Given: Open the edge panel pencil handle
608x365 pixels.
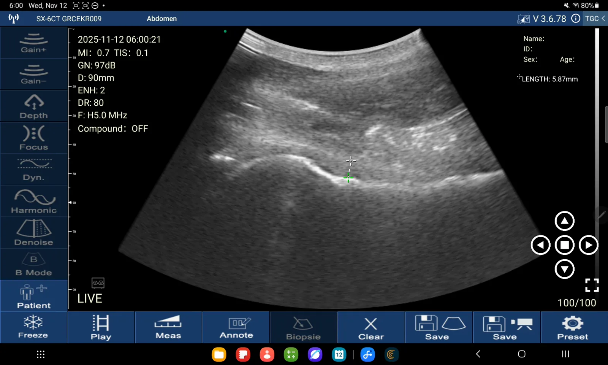Looking at the screenshot, I should pos(601,215).
